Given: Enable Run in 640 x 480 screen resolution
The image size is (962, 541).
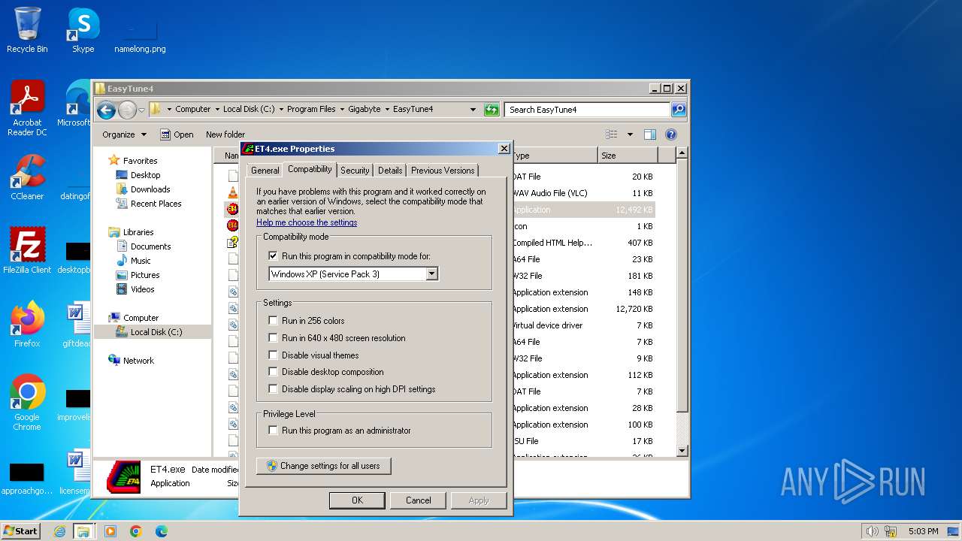Looking at the screenshot, I should click(273, 338).
